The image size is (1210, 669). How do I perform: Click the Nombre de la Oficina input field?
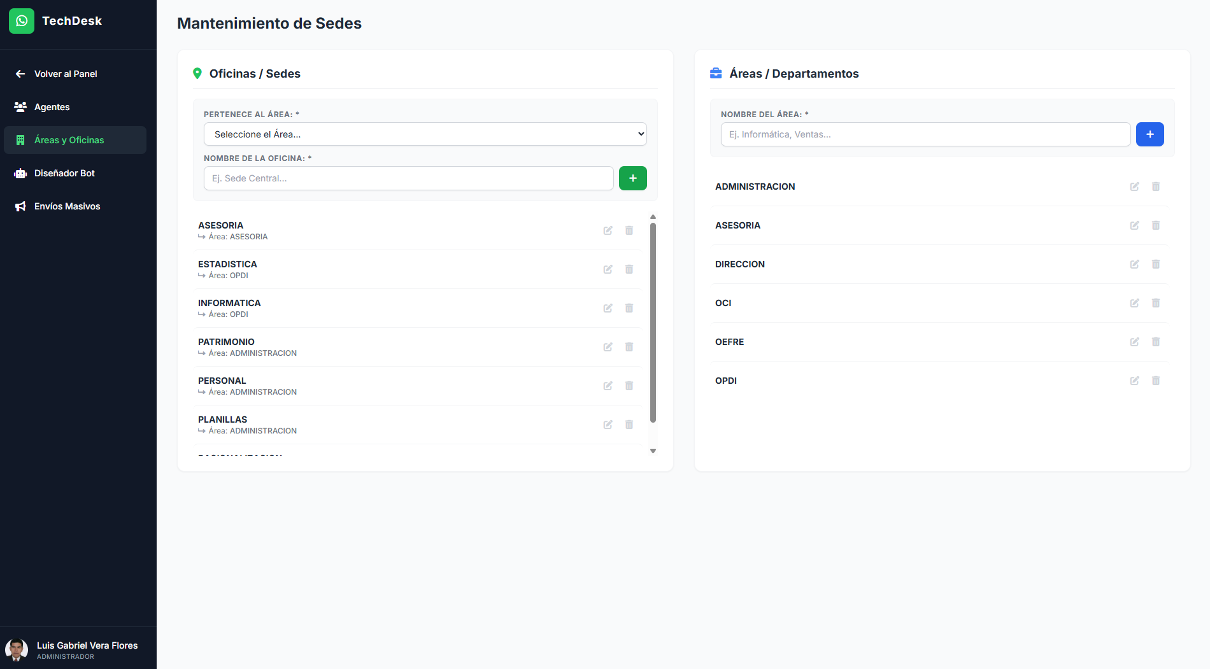408,178
